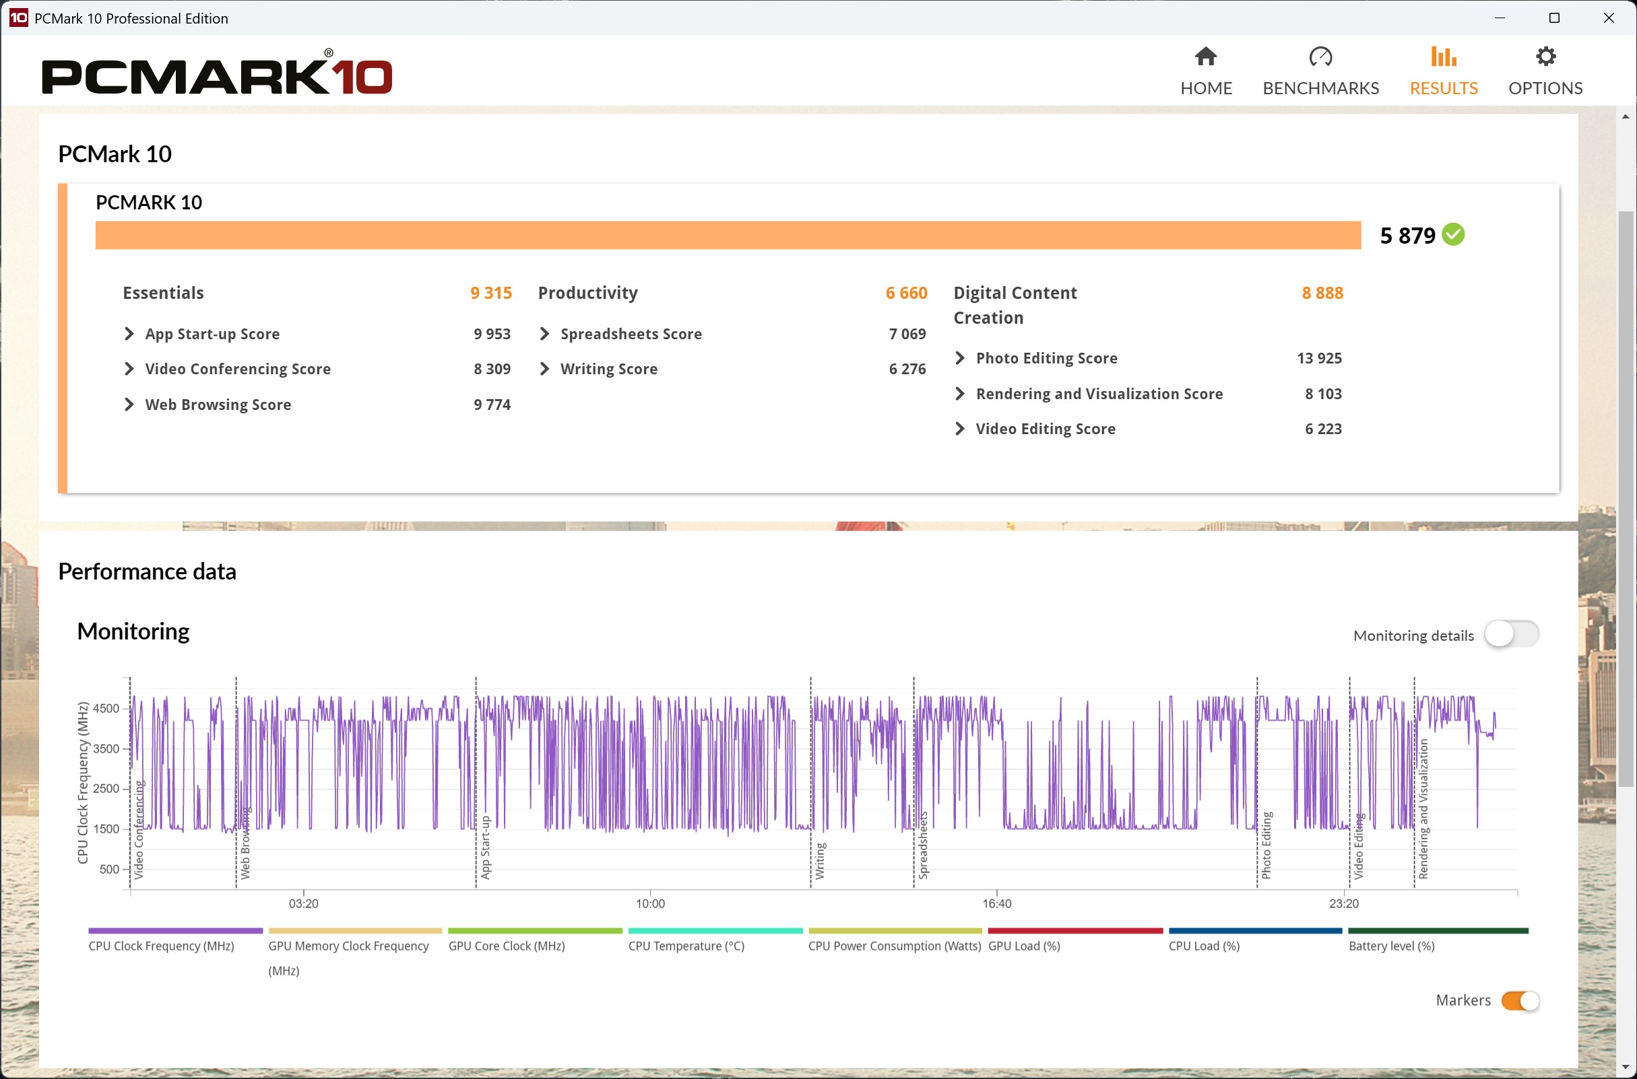Expand Spreadsheets Score breakdown

point(544,334)
